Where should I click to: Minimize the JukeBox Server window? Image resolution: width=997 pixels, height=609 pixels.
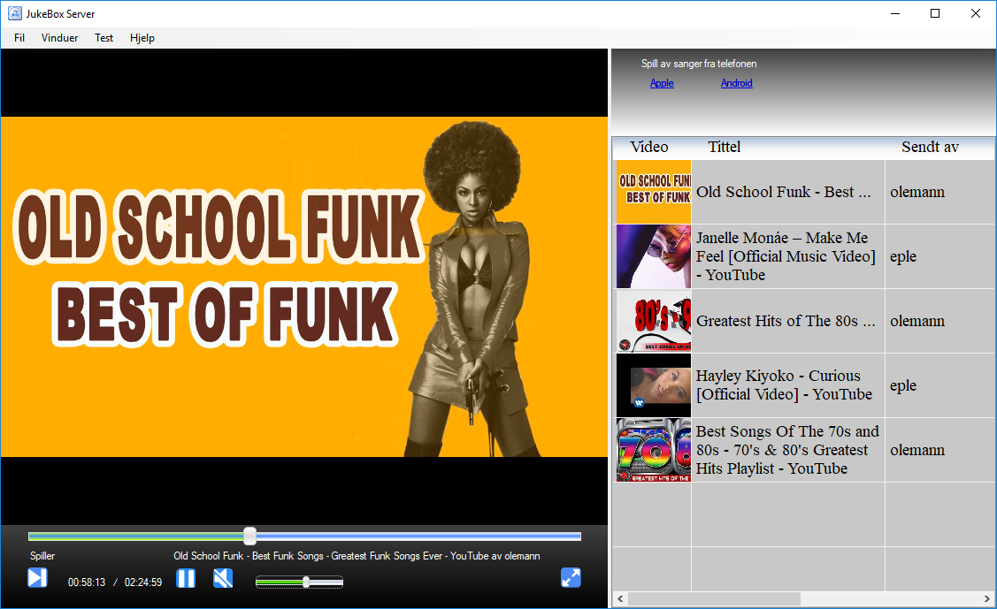pos(895,13)
